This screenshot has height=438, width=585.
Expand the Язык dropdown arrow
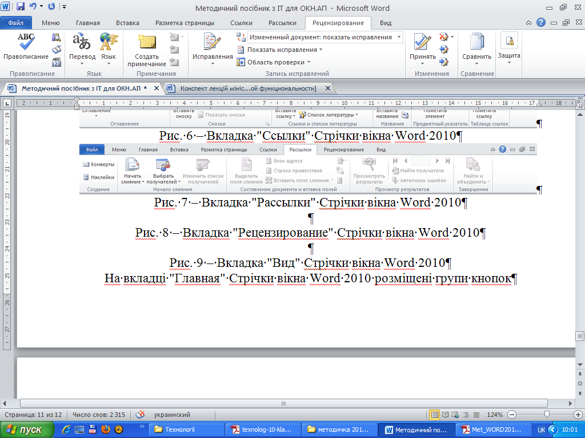(109, 64)
